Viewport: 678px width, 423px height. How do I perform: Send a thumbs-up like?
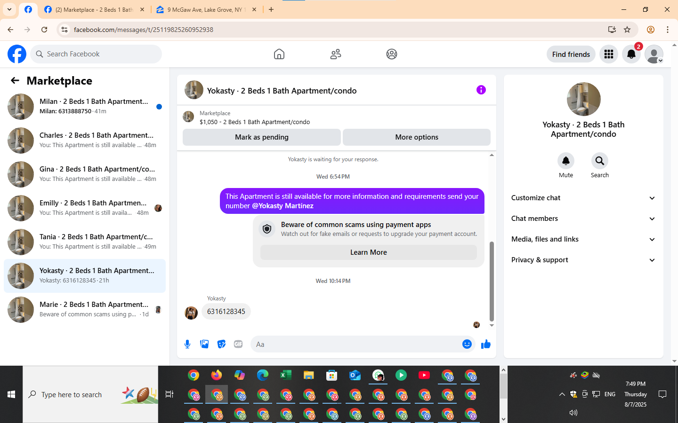(486, 344)
